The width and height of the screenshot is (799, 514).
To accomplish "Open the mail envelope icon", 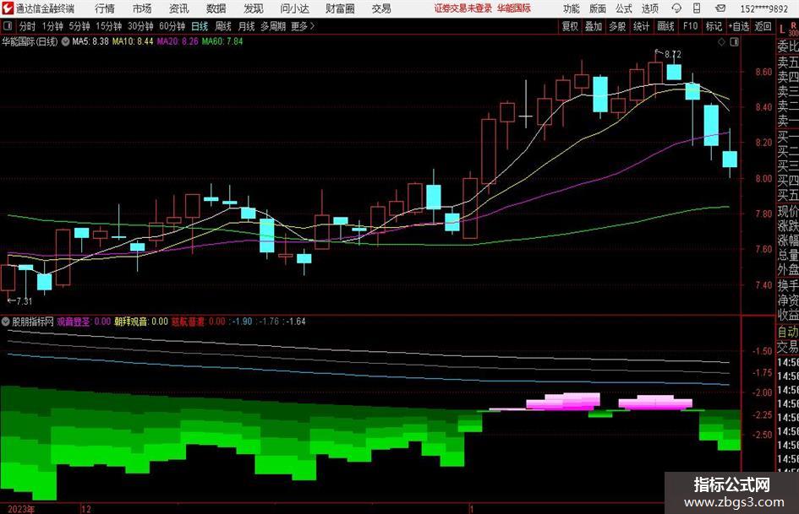I will point(720,8).
